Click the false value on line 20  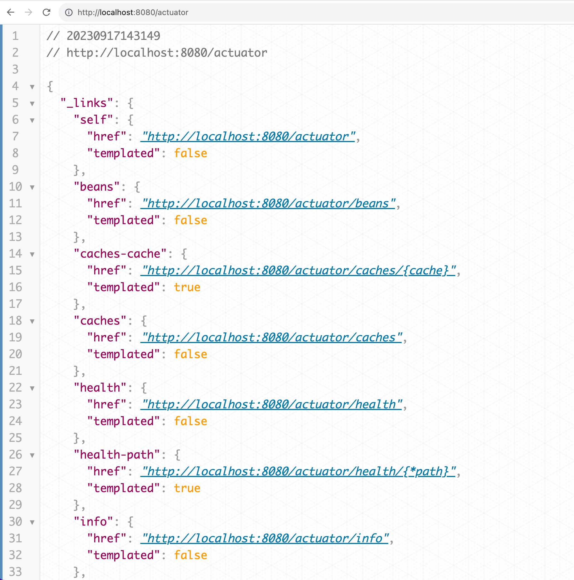click(191, 354)
